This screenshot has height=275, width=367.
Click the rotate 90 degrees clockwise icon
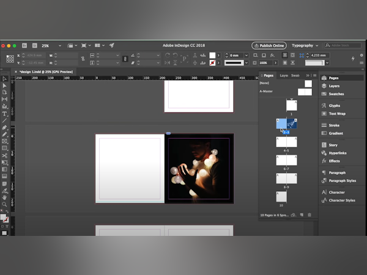168,55
